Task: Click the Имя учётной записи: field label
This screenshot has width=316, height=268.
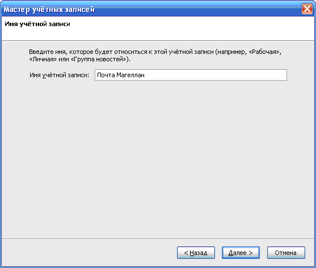Action: (x=59, y=75)
